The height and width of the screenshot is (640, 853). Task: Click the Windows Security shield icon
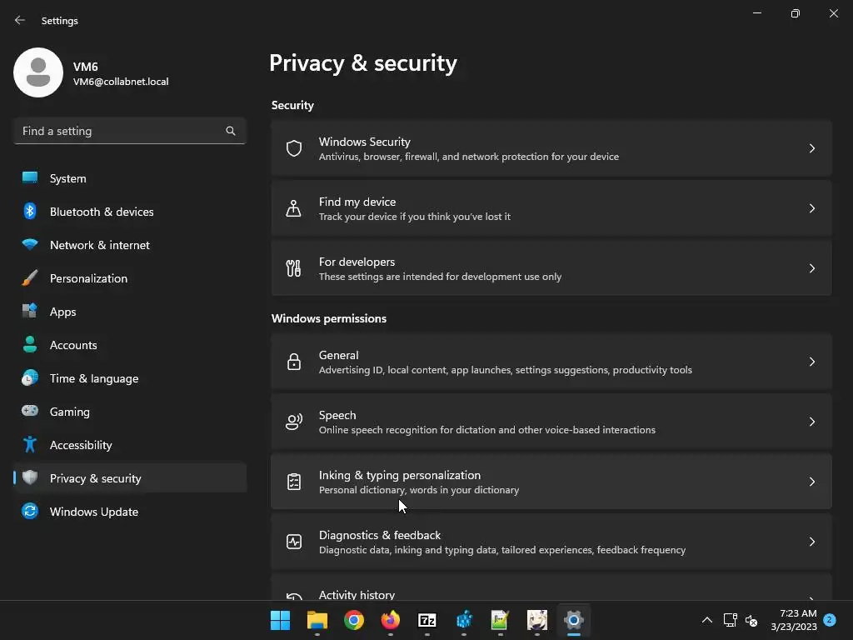pyautogui.click(x=293, y=148)
